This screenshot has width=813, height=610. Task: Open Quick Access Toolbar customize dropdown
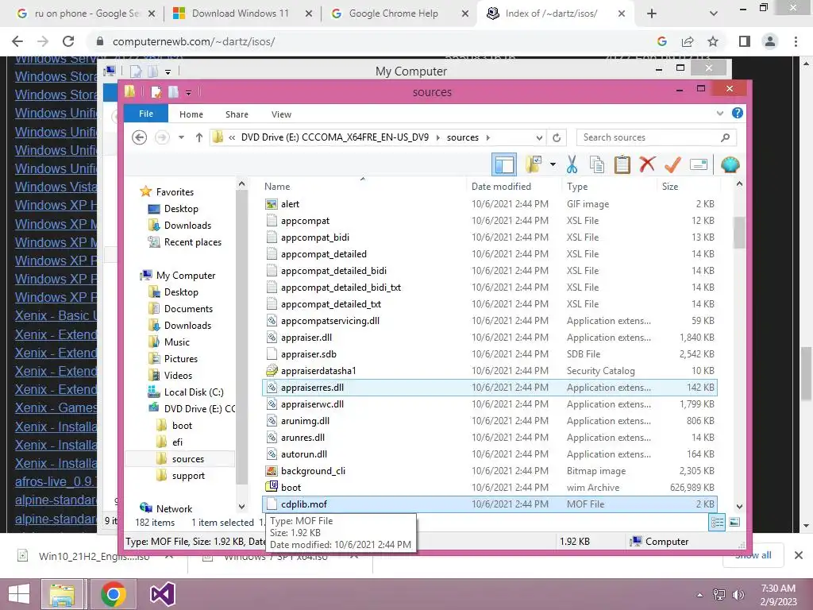coord(188,93)
